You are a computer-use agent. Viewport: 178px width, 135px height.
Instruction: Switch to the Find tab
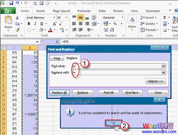57,58
